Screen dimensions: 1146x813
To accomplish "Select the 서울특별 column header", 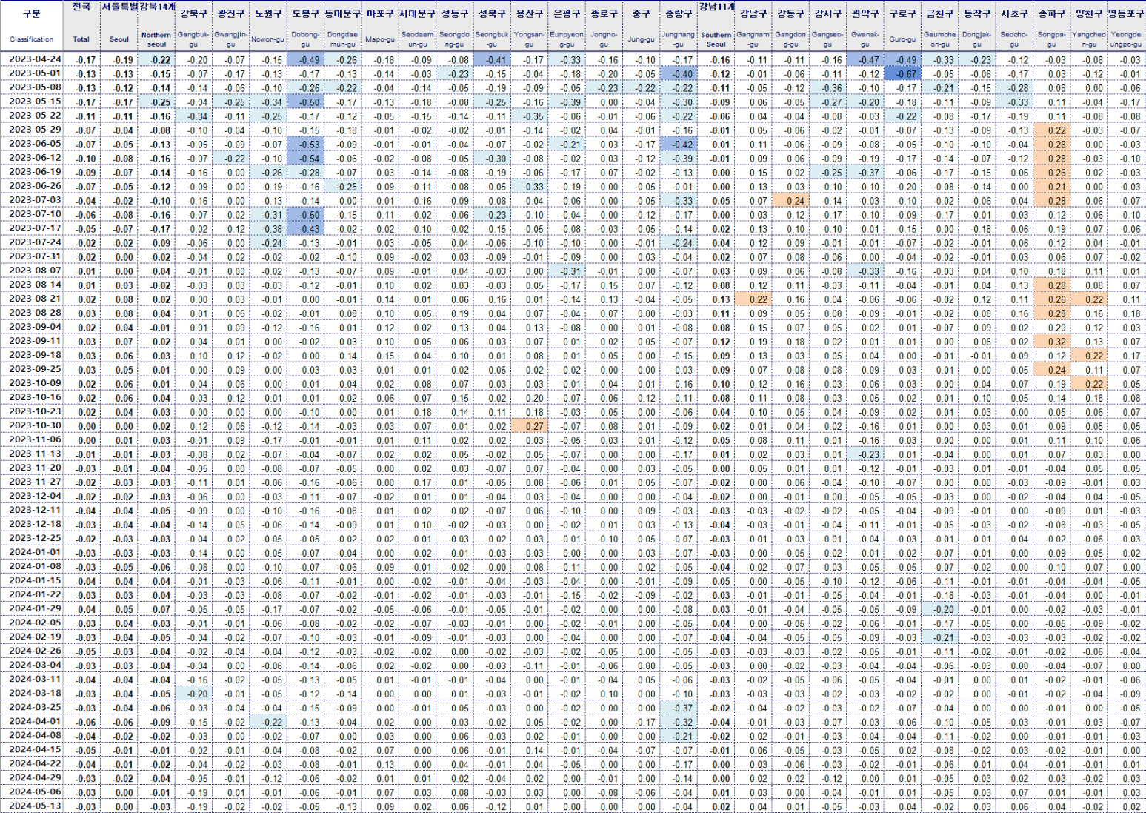I will click(x=119, y=7).
